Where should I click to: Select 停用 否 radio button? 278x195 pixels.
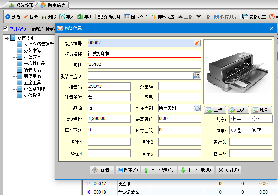[255, 130]
